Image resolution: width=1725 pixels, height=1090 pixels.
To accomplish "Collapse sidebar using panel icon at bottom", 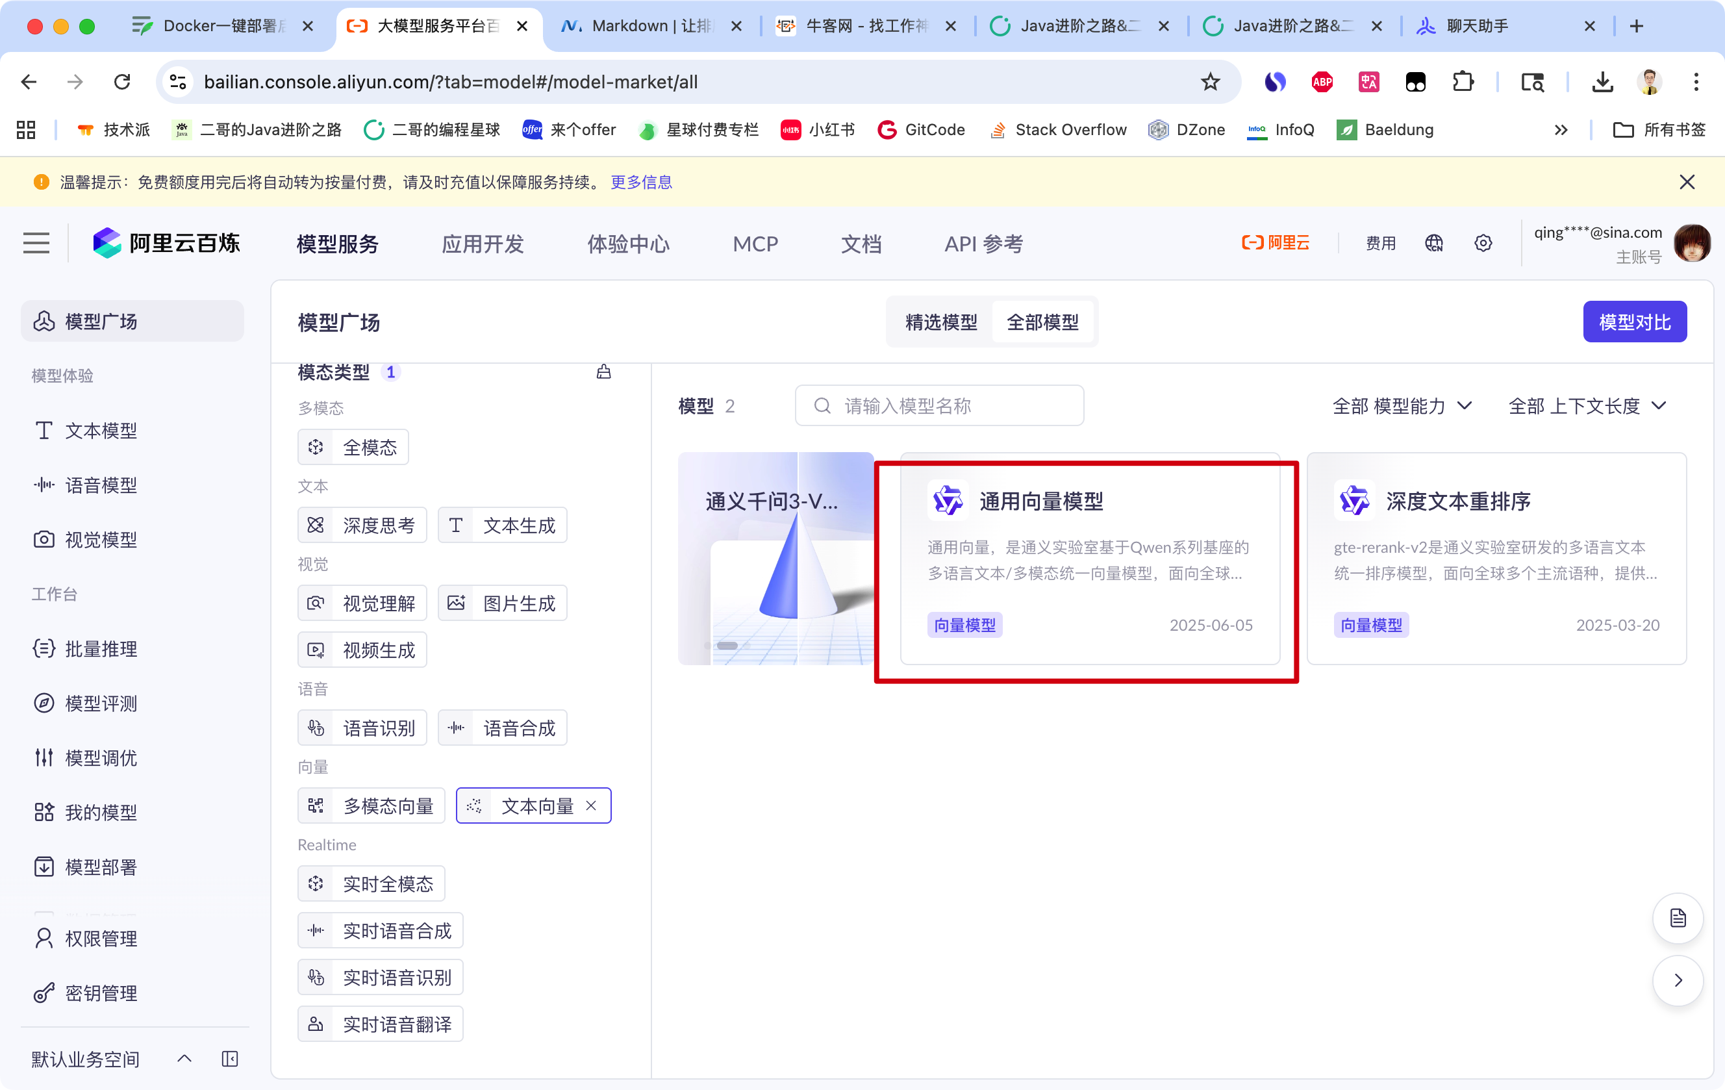I will 230,1059.
